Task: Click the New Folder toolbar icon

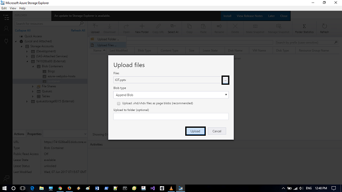Action: [142, 26]
